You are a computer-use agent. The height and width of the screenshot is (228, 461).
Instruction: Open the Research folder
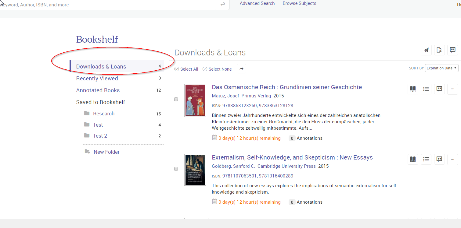pos(104,114)
